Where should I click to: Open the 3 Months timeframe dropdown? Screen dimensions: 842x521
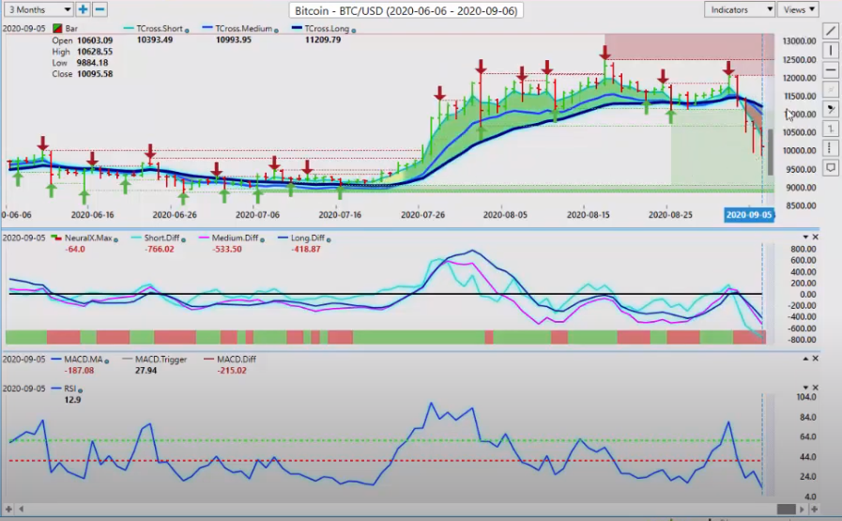pos(38,9)
